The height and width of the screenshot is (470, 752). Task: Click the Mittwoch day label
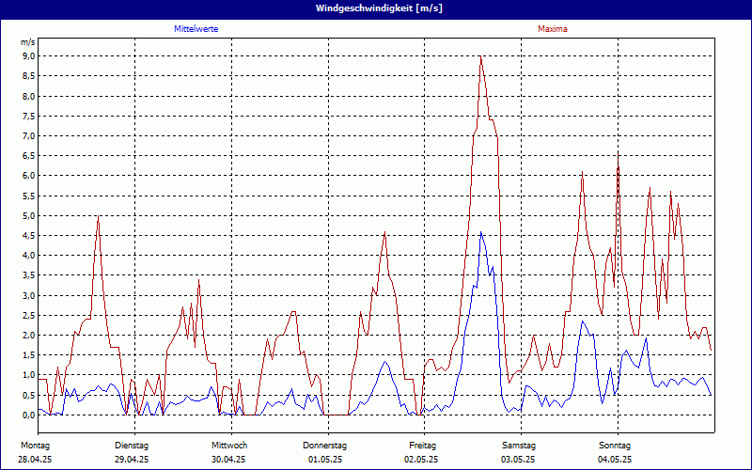coord(229,446)
